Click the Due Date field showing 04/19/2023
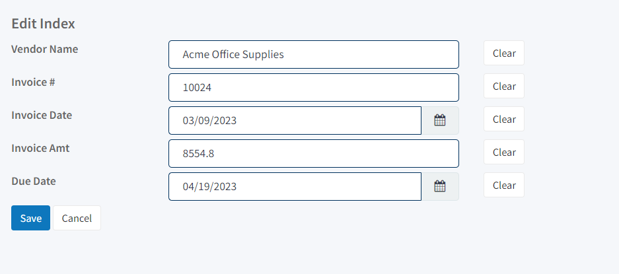 click(x=295, y=186)
